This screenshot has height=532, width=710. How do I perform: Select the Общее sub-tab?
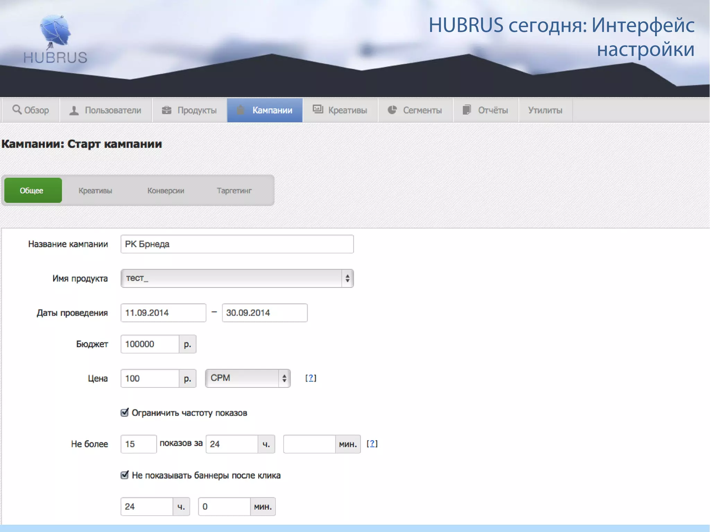[x=33, y=190]
